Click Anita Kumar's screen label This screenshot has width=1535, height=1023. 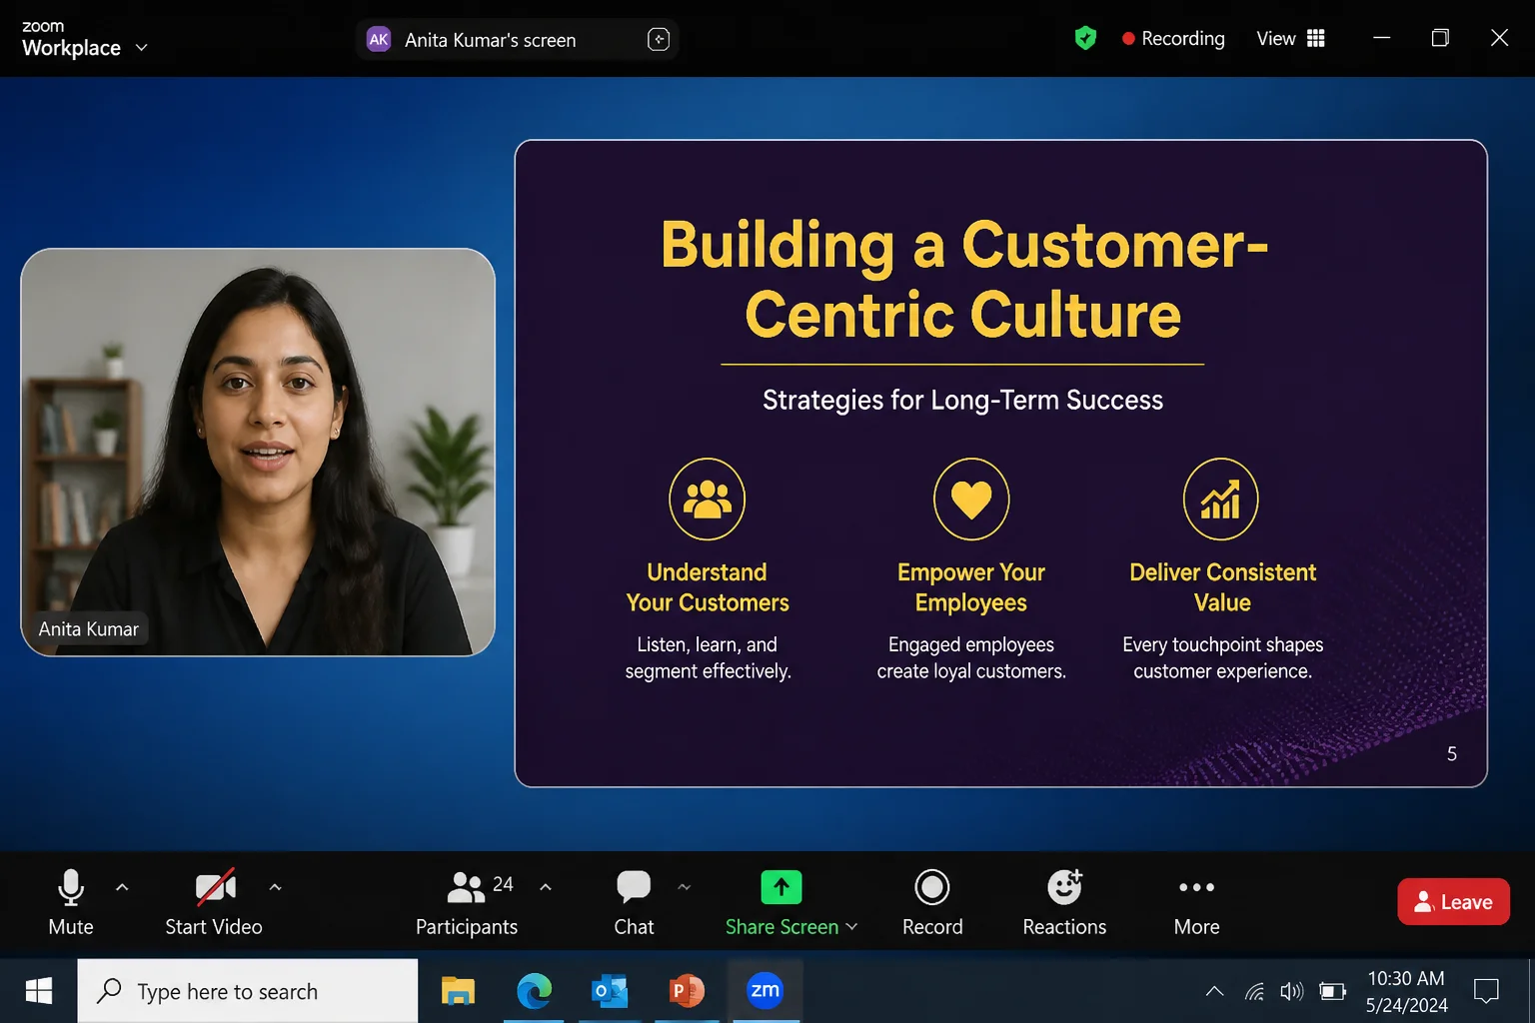491,40
